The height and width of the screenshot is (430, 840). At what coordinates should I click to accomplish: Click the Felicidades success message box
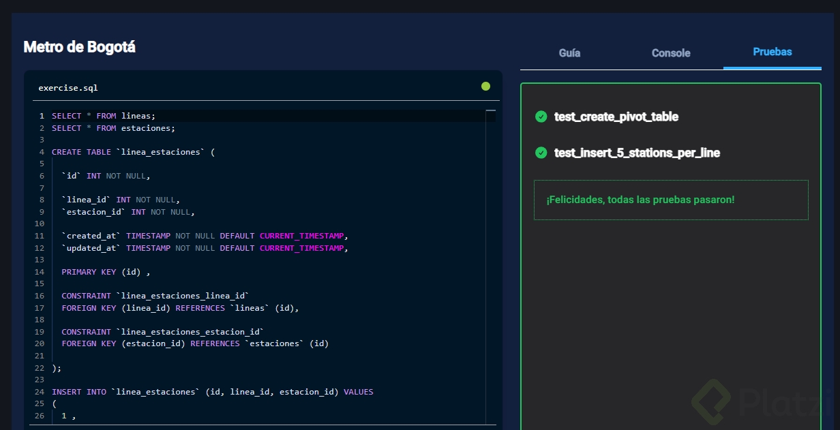coord(671,200)
